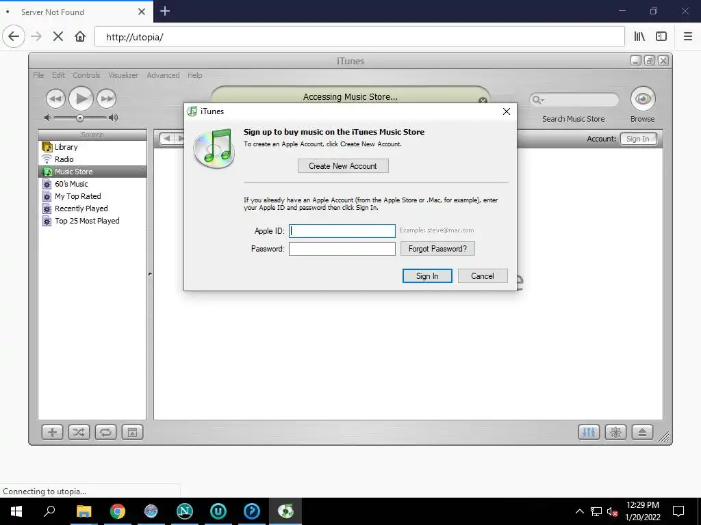The height and width of the screenshot is (525, 701).
Task: Open the Visualizer menu
Action: tap(123, 75)
